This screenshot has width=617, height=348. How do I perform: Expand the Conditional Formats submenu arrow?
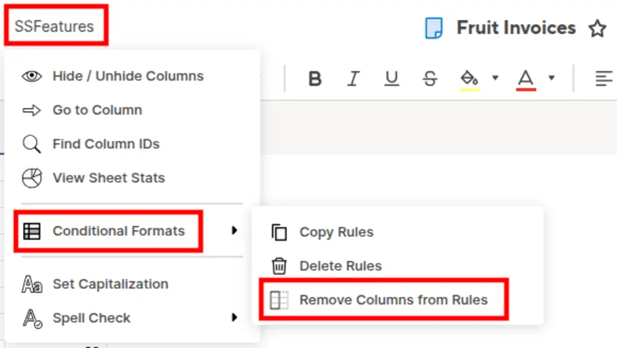(234, 230)
